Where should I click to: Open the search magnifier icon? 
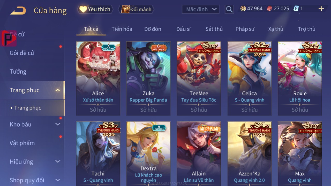[229, 9]
